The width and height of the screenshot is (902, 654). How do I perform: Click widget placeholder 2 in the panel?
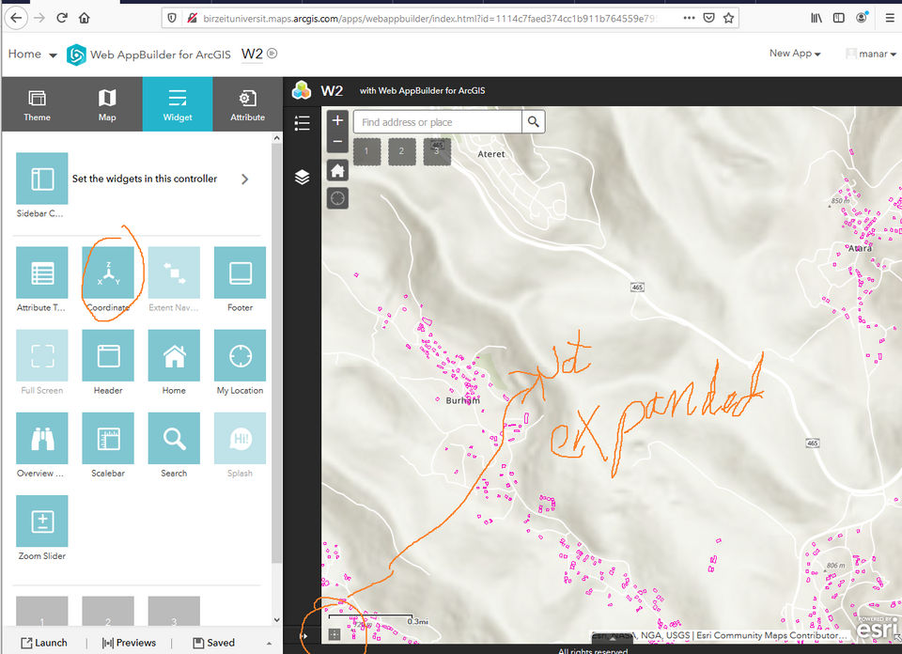108,611
